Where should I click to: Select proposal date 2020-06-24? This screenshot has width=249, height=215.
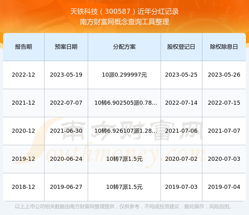coord(66,159)
